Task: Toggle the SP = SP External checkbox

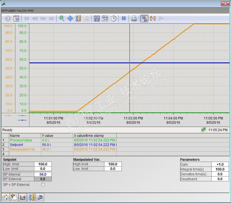Action: [x=43, y=184]
